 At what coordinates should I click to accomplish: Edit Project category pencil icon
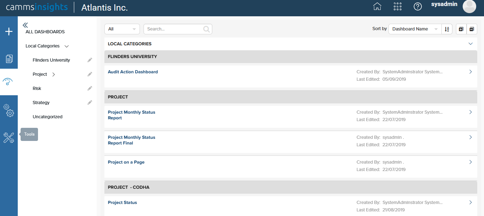[90, 74]
